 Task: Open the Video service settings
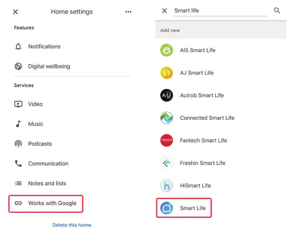(x=35, y=104)
